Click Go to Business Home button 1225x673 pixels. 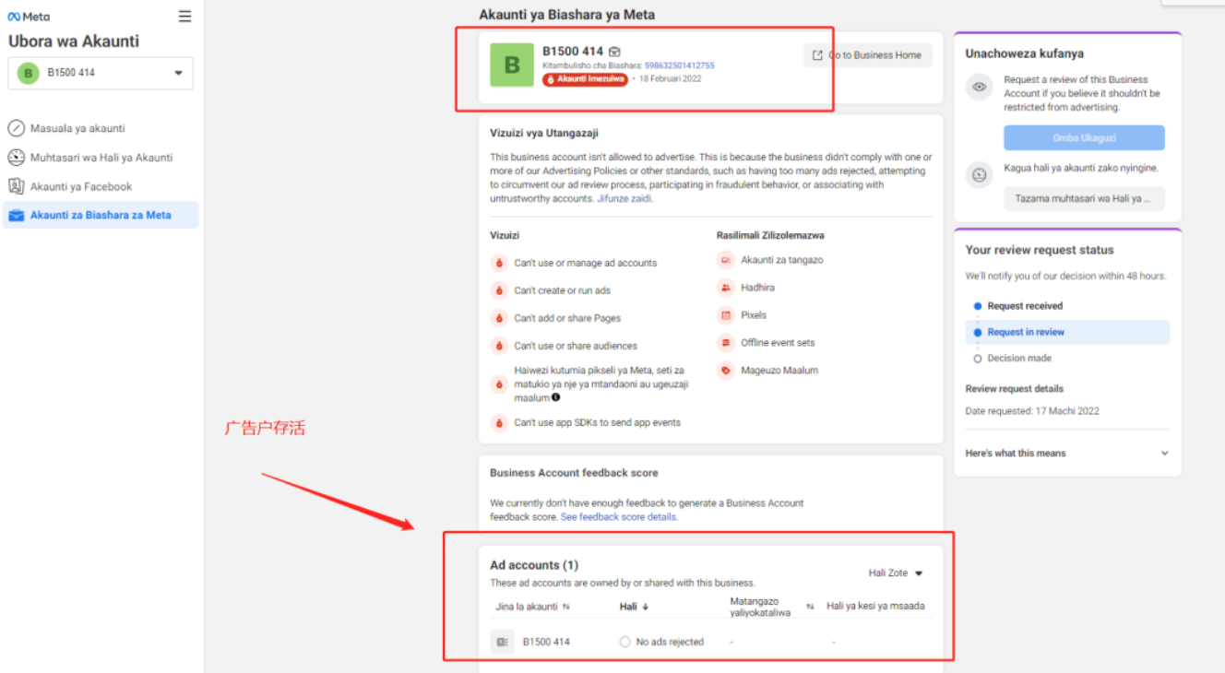(867, 55)
